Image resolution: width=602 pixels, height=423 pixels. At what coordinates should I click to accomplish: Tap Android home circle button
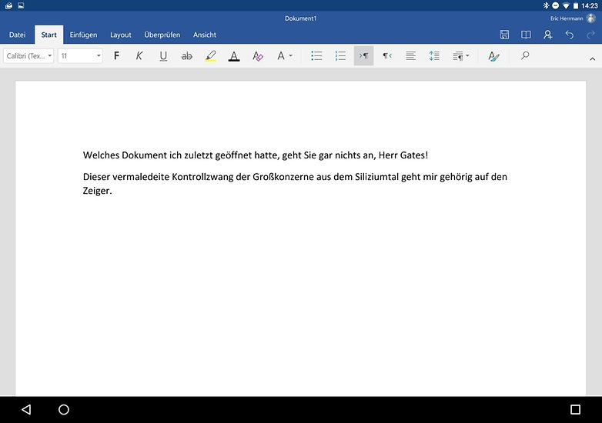pos(64,410)
